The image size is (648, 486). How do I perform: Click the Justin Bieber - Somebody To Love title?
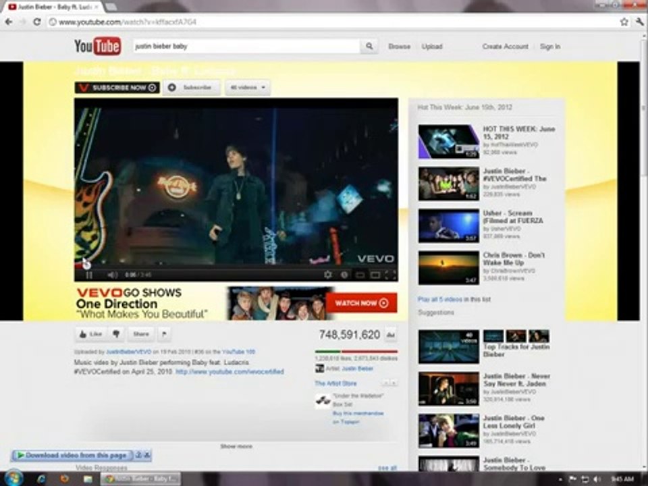[x=514, y=464]
